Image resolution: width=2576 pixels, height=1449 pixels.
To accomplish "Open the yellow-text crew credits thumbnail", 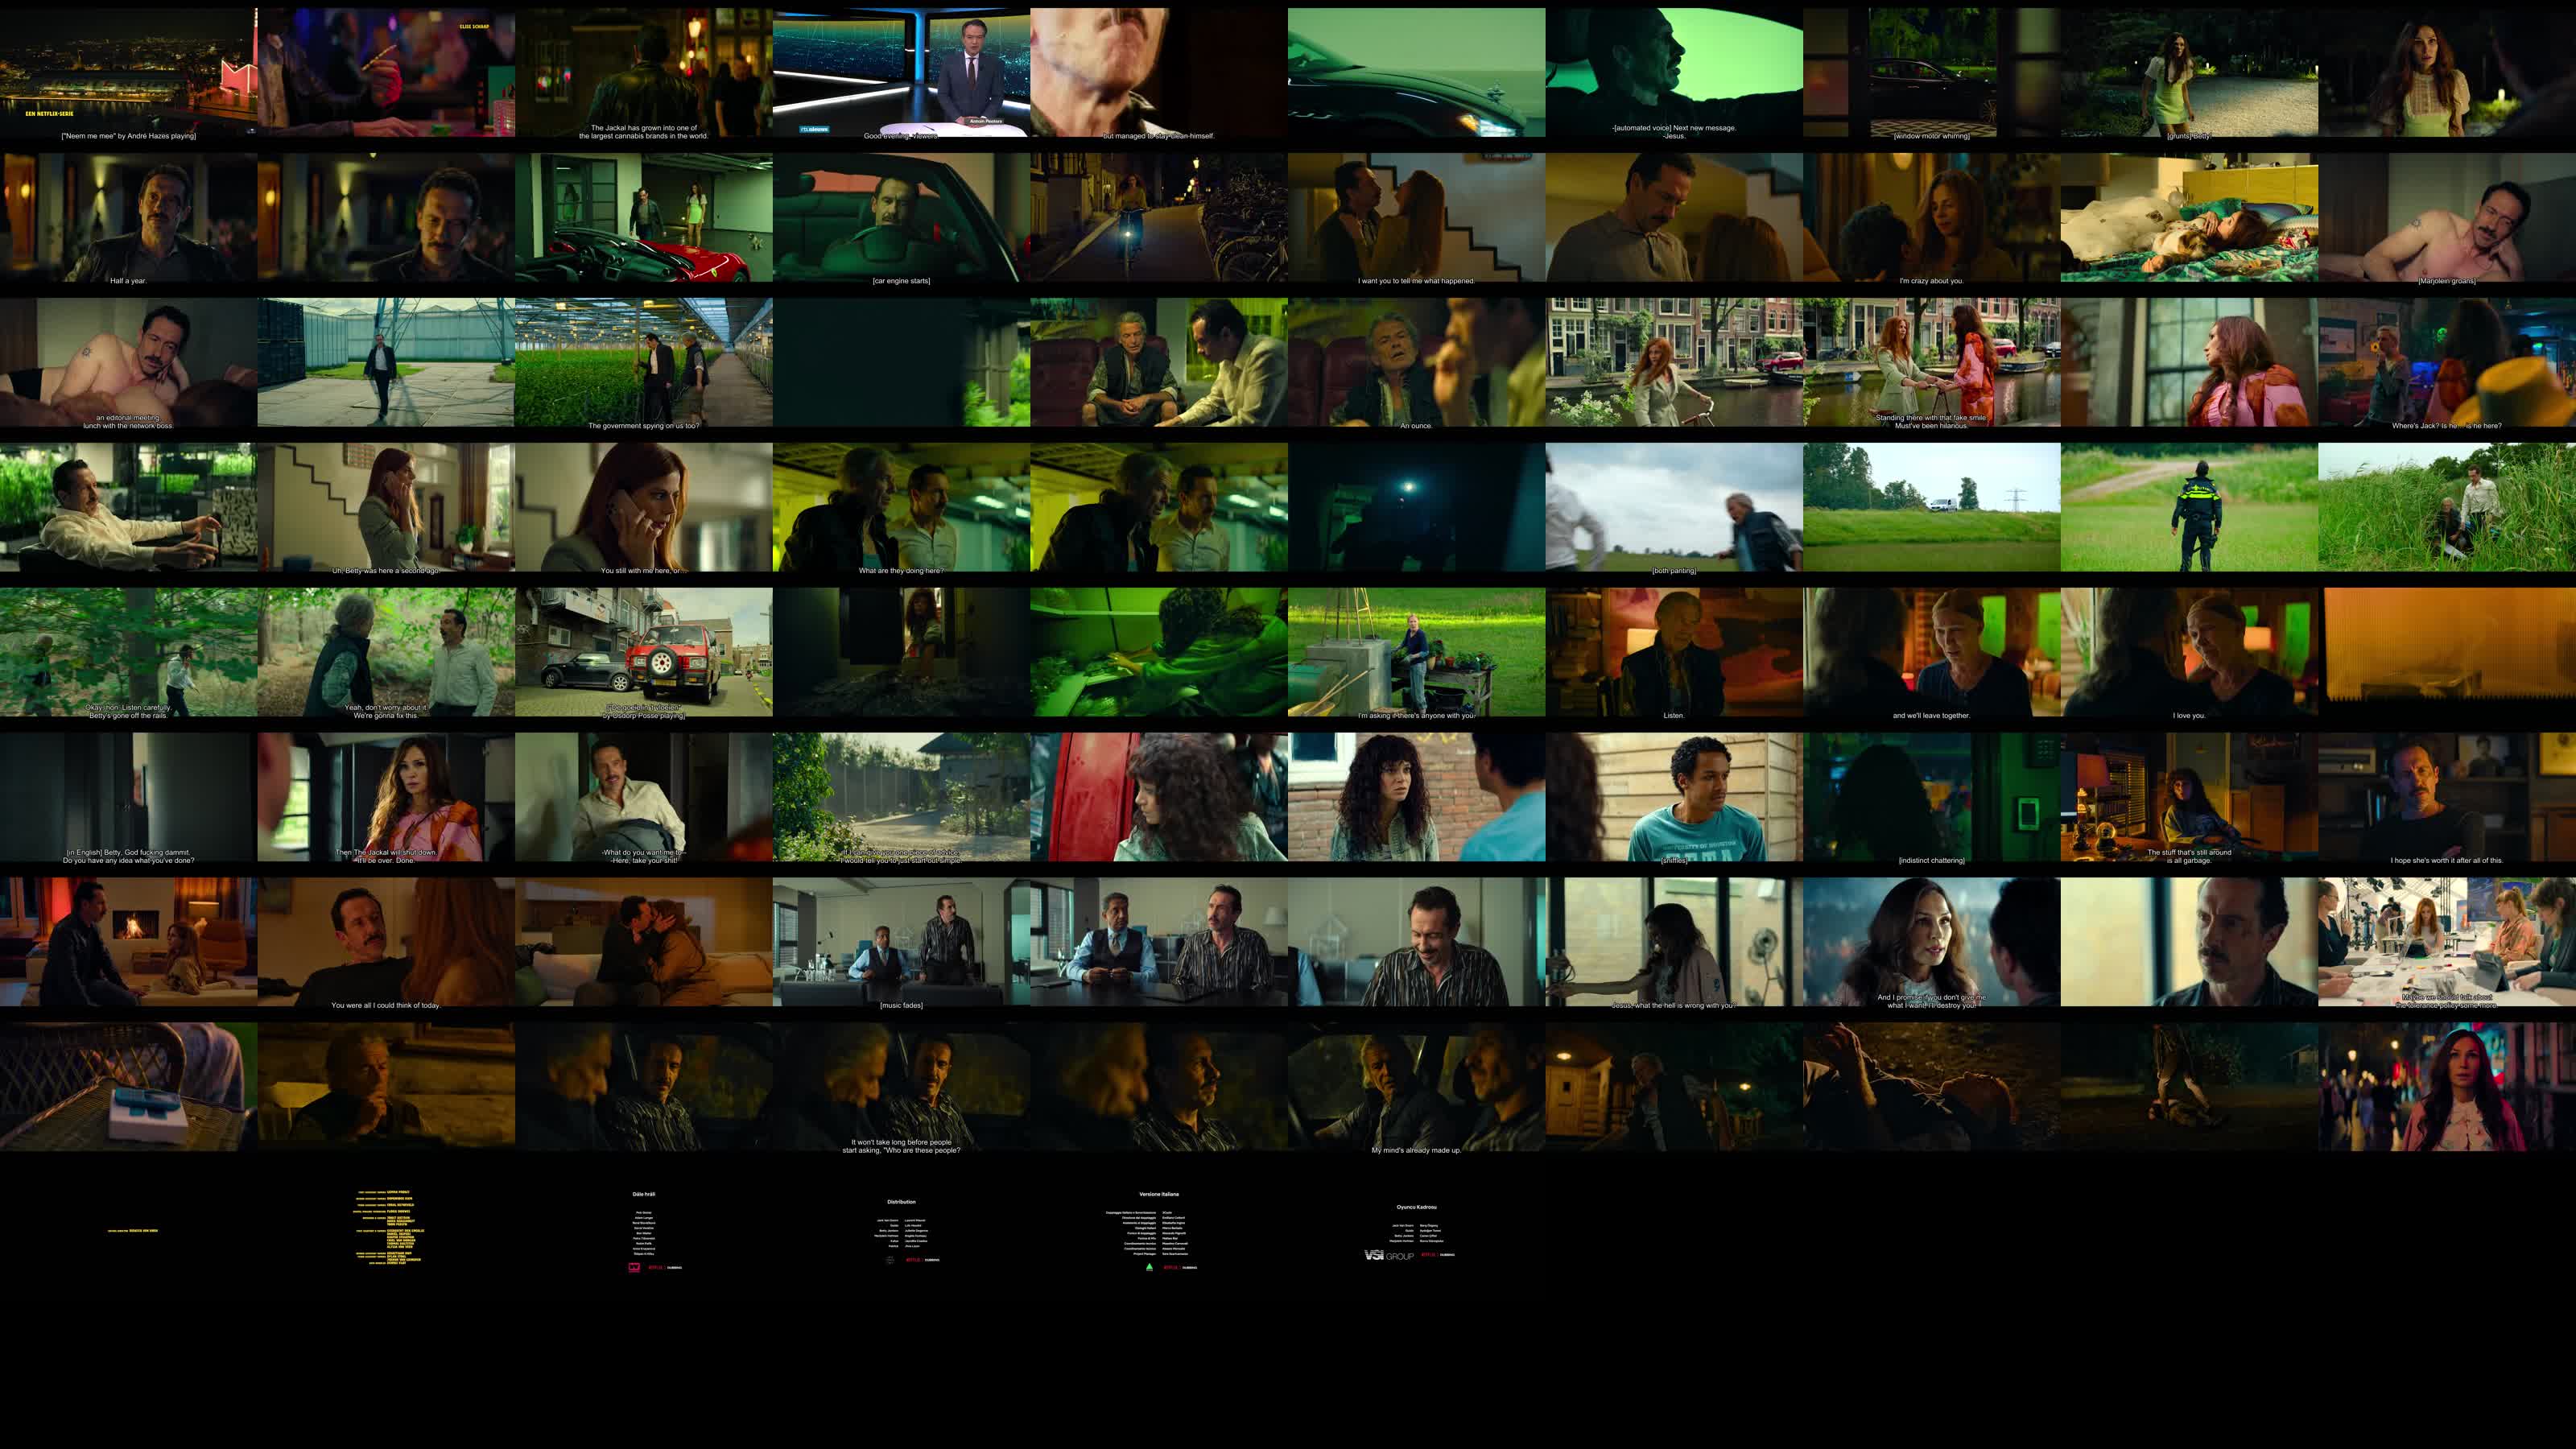I will tap(386, 1232).
